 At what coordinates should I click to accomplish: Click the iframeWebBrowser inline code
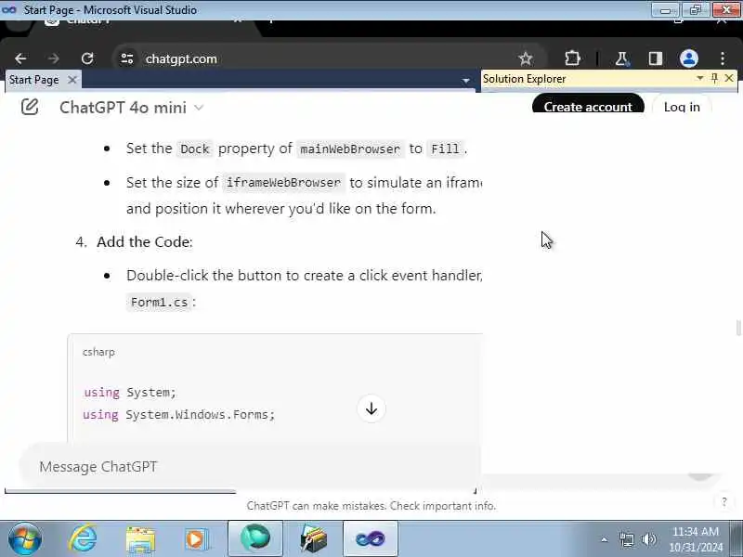pyautogui.click(x=283, y=183)
